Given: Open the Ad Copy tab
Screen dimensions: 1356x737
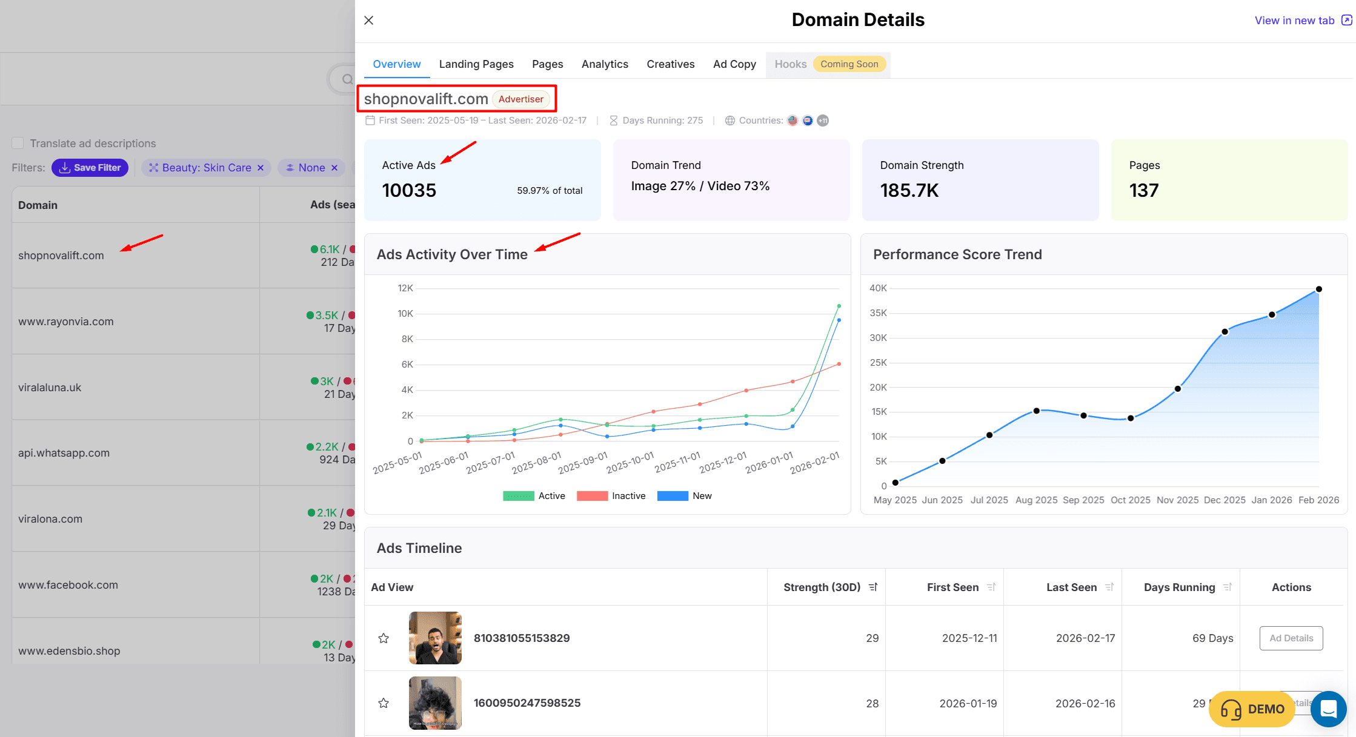Looking at the screenshot, I should (734, 64).
